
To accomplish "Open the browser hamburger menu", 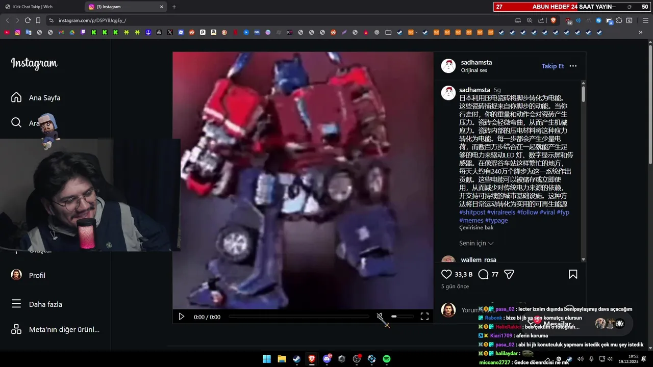I will 645,20.
